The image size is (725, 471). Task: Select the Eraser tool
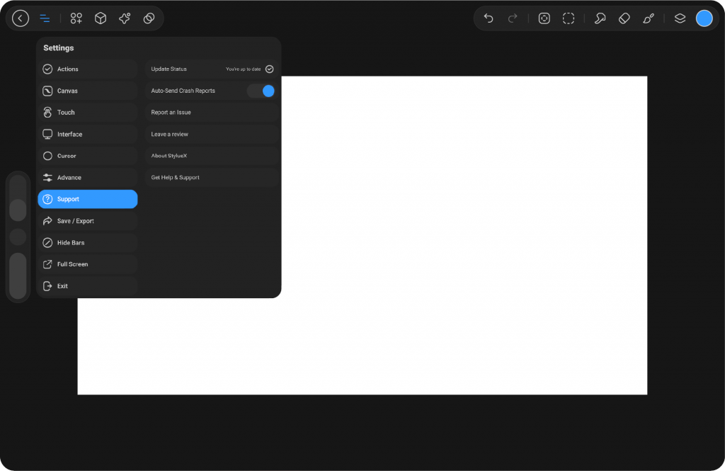[x=624, y=18]
